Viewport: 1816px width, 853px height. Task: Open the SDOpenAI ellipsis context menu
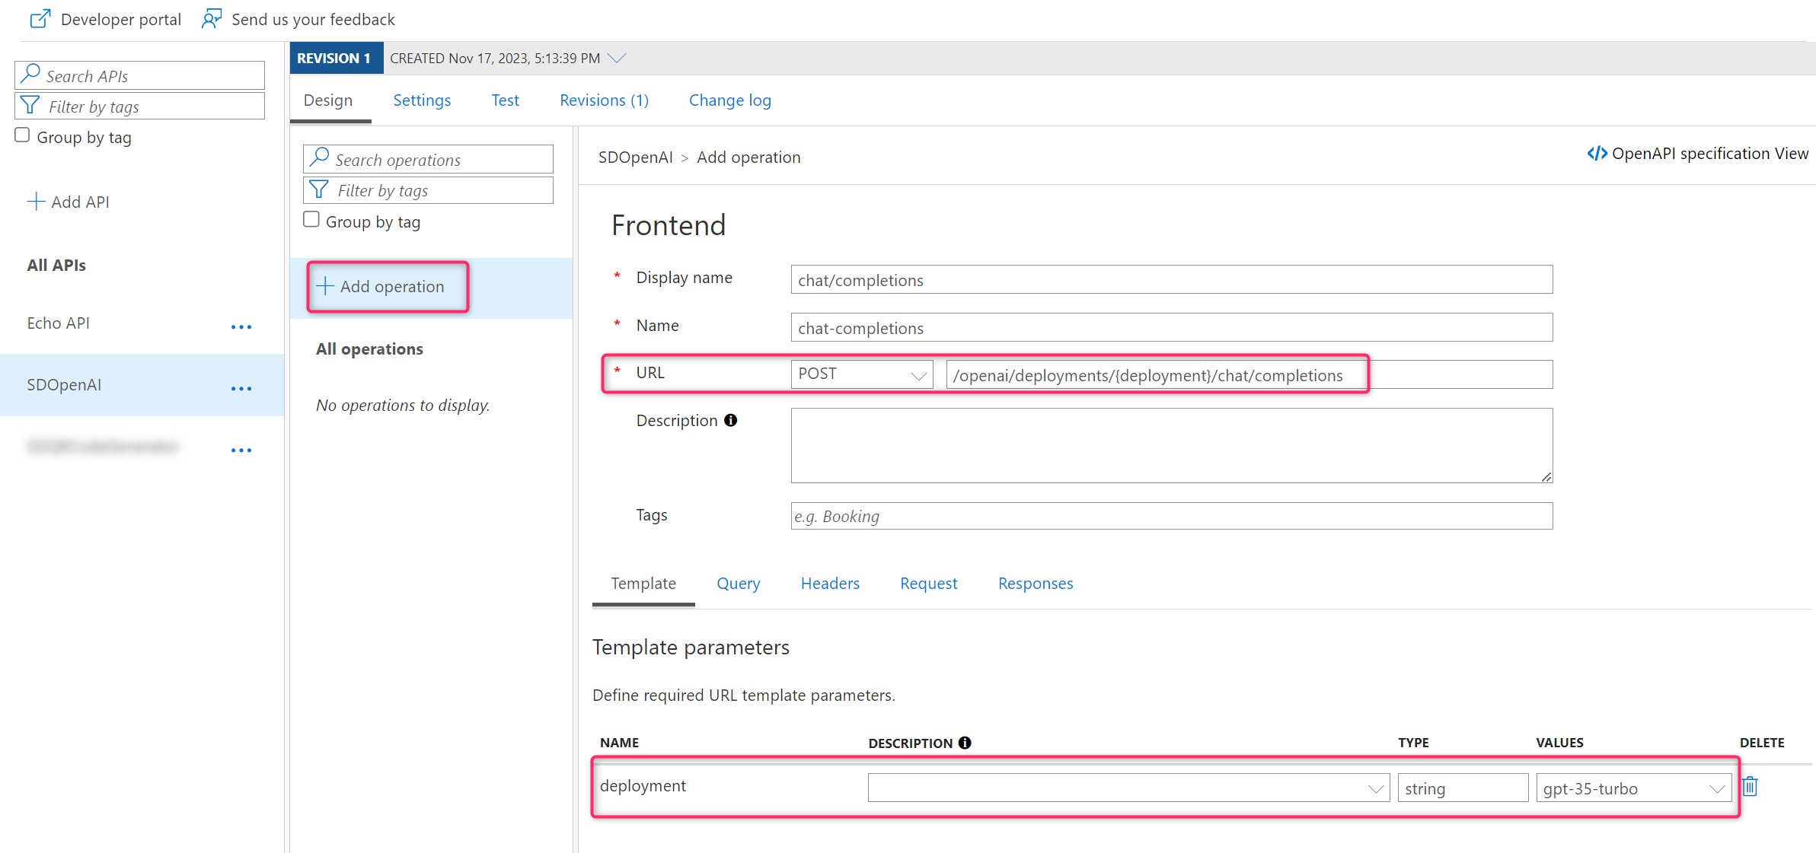point(241,389)
